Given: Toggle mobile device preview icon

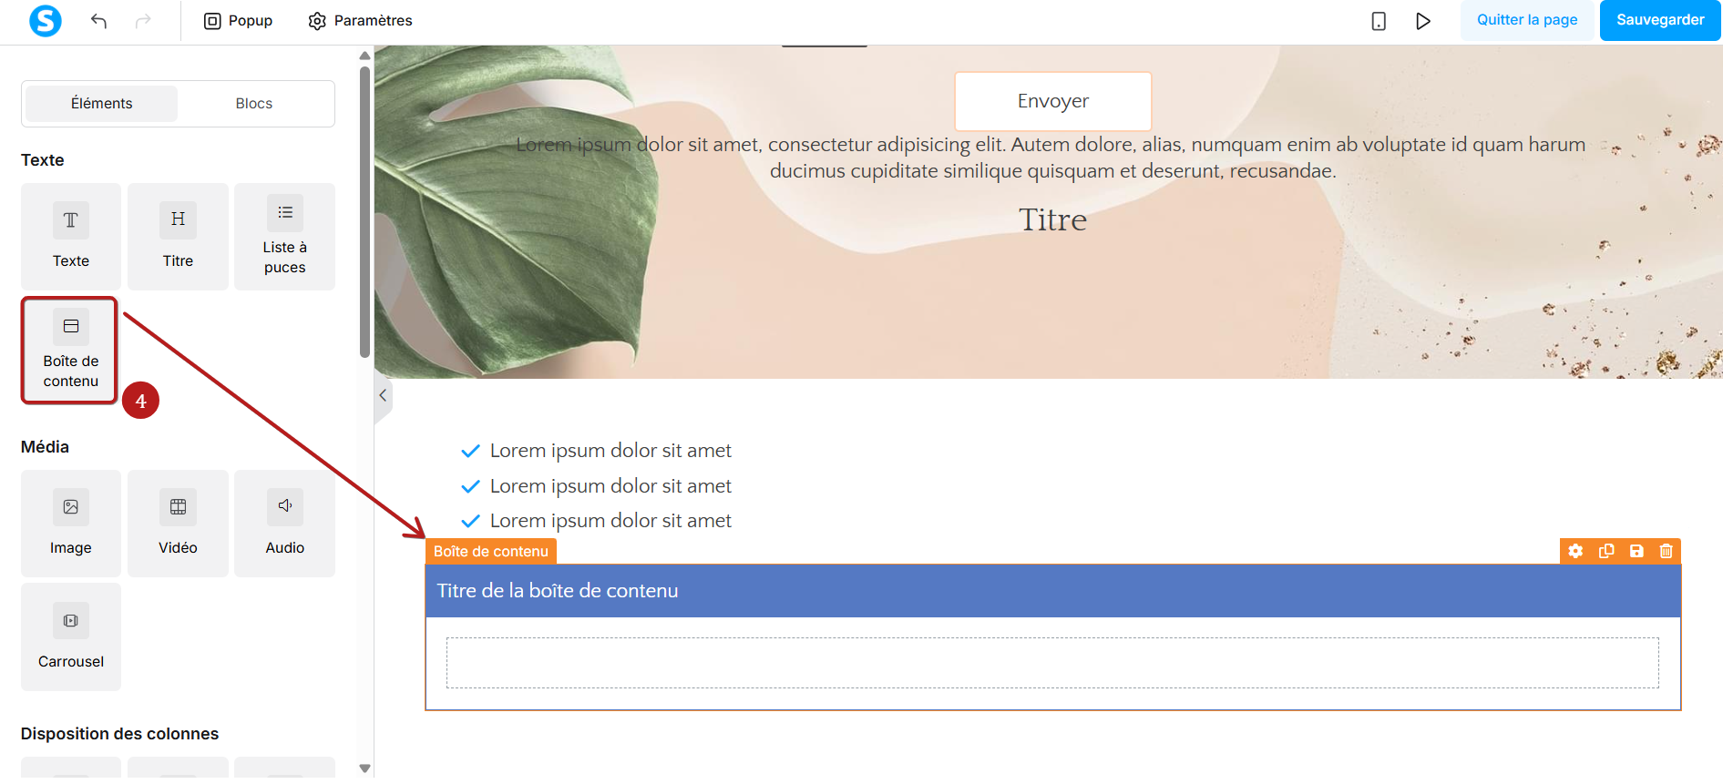Looking at the screenshot, I should pyautogui.click(x=1379, y=21).
